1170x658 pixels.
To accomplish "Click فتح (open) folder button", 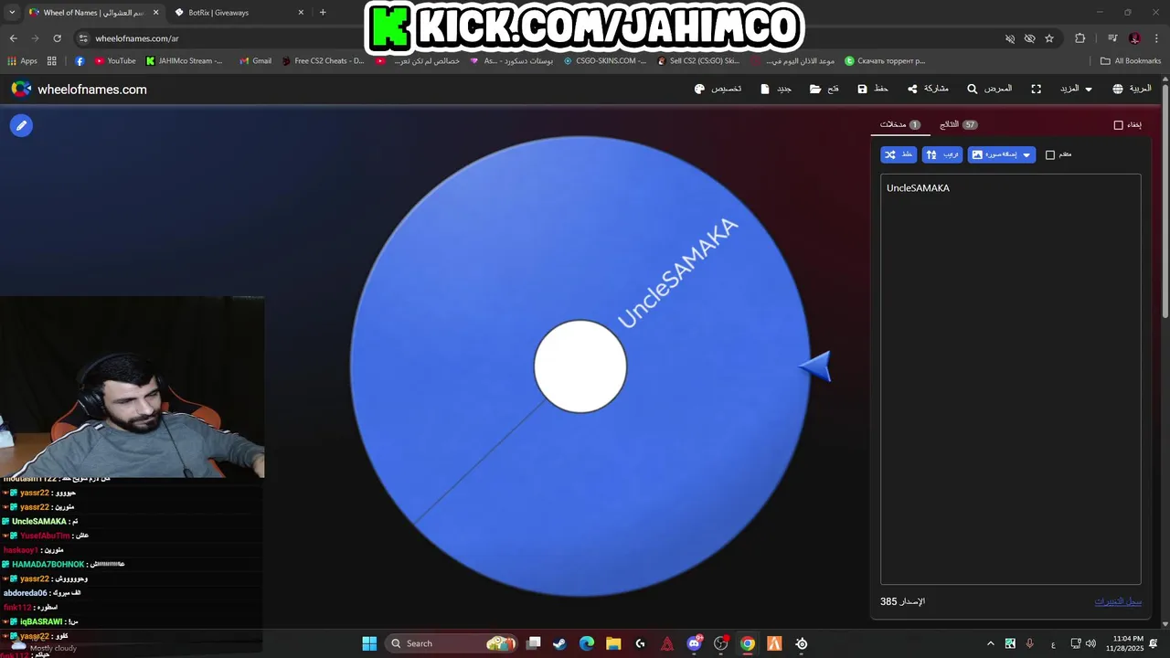I will [824, 90].
